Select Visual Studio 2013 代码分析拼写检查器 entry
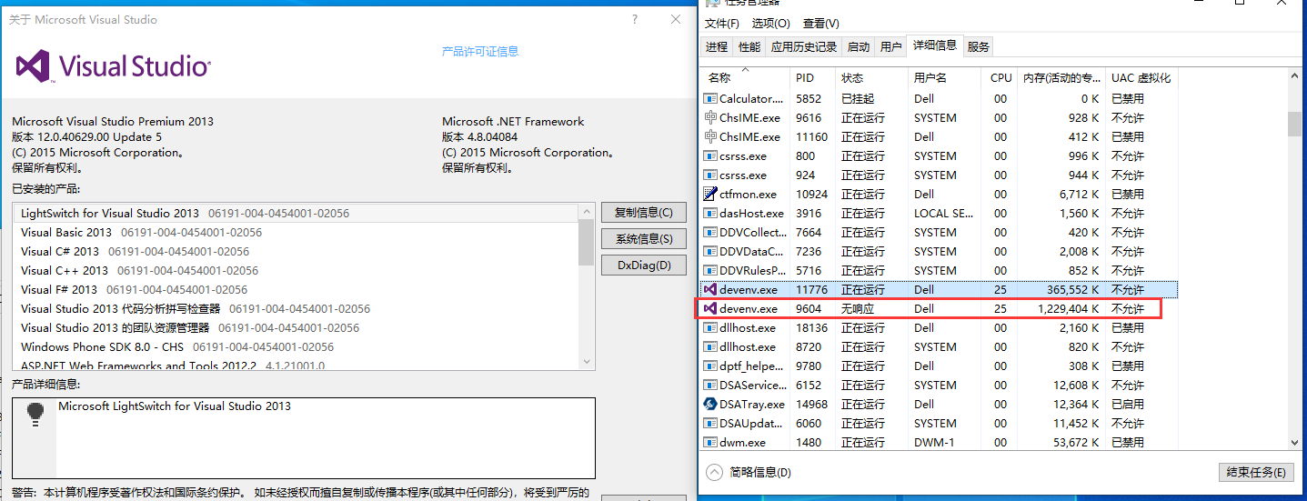This screenshot has width=1307, height=501. click(x=296, y=308)
